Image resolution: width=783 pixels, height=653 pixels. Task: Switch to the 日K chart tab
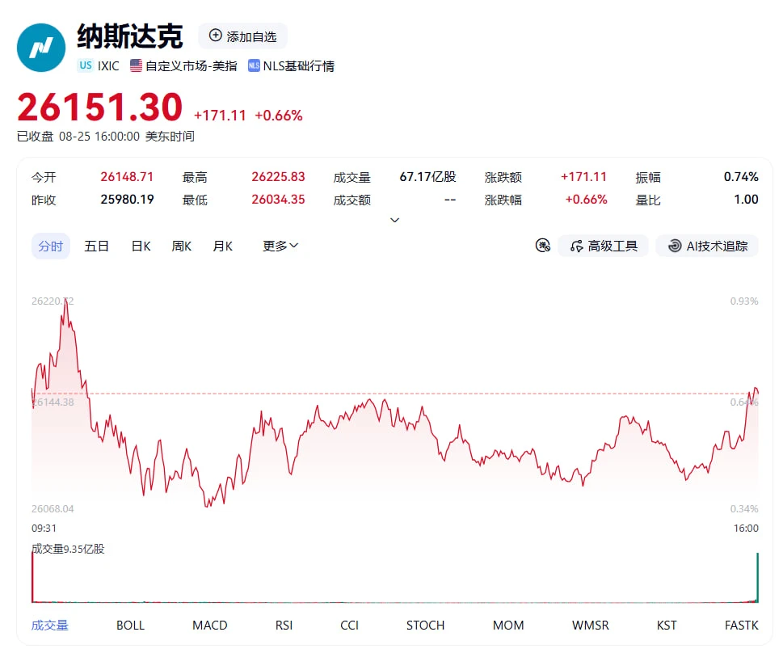pyautogui.click(x=141, y=246)
